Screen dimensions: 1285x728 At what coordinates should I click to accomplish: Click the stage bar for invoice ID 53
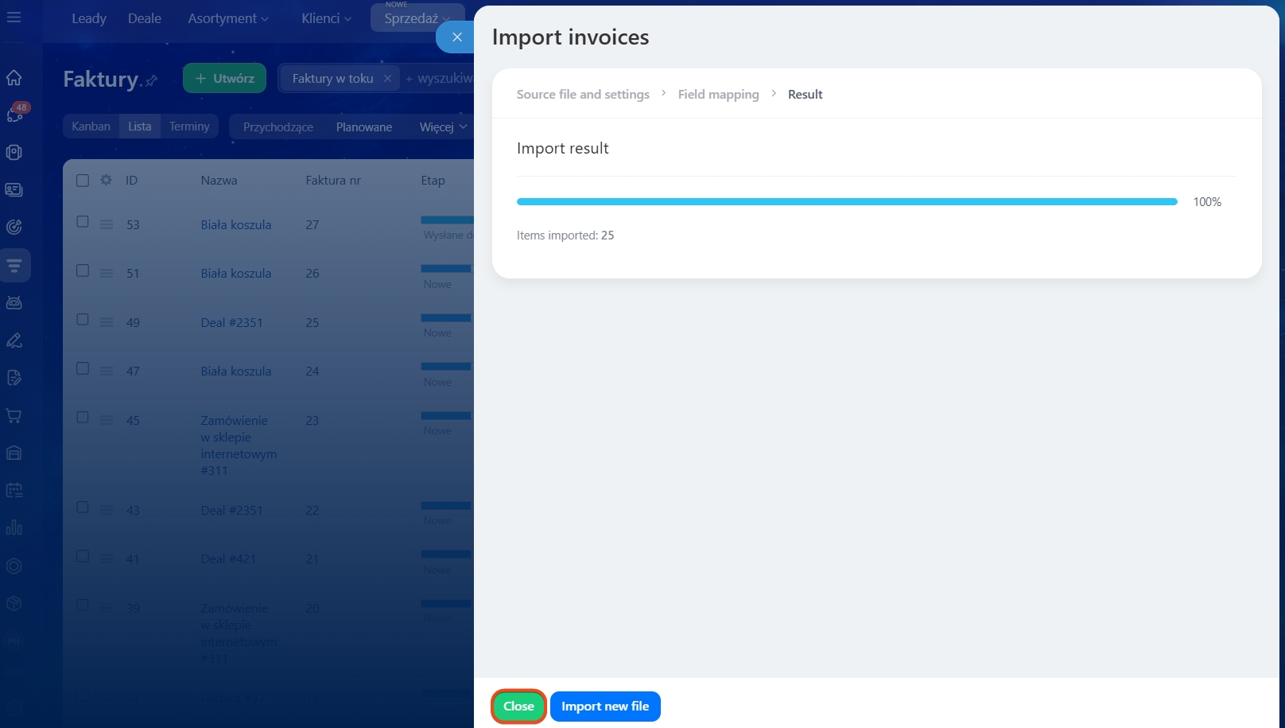tap(447, 220)
